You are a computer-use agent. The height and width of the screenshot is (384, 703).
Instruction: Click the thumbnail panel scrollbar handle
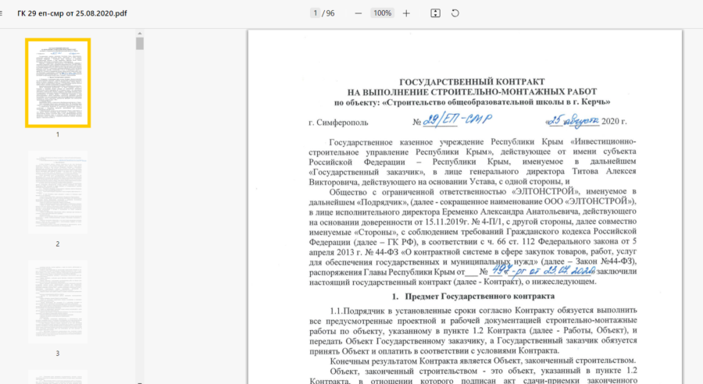(140, 44)
